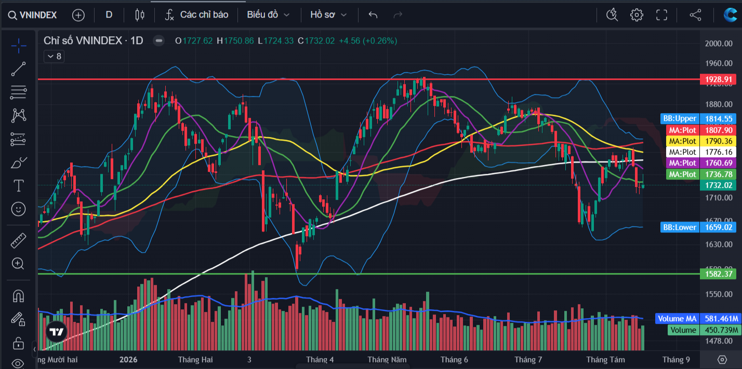This screenshot has height=369, width=742.
Task: Open the quick search lightning icon
Action: click(612, 15)
